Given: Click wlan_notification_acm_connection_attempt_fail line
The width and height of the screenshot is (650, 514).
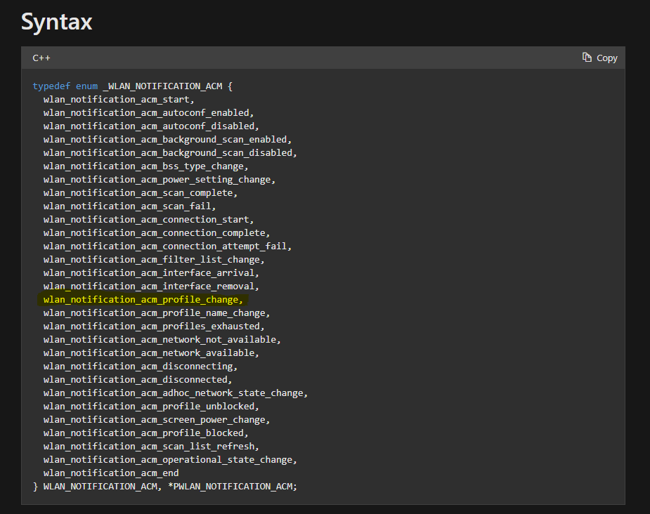Looking at the screenshot, I should (167, 246).
